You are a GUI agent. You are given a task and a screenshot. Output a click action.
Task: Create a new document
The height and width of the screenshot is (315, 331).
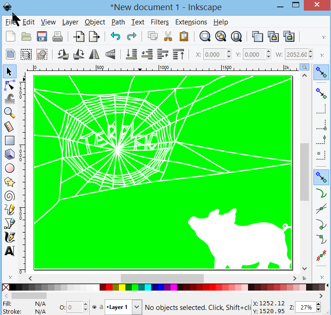(11, 36)
